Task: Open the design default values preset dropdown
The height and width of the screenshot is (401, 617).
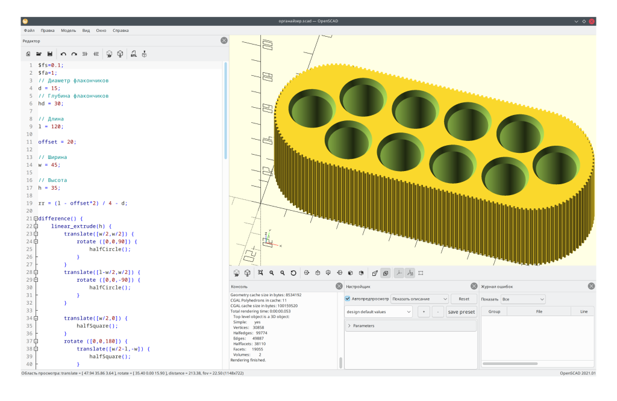Action: (x=378, y=312)
